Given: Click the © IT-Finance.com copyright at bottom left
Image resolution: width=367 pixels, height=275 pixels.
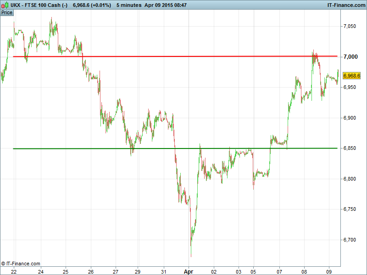Looking at the screenshot, I should point(21,264).
